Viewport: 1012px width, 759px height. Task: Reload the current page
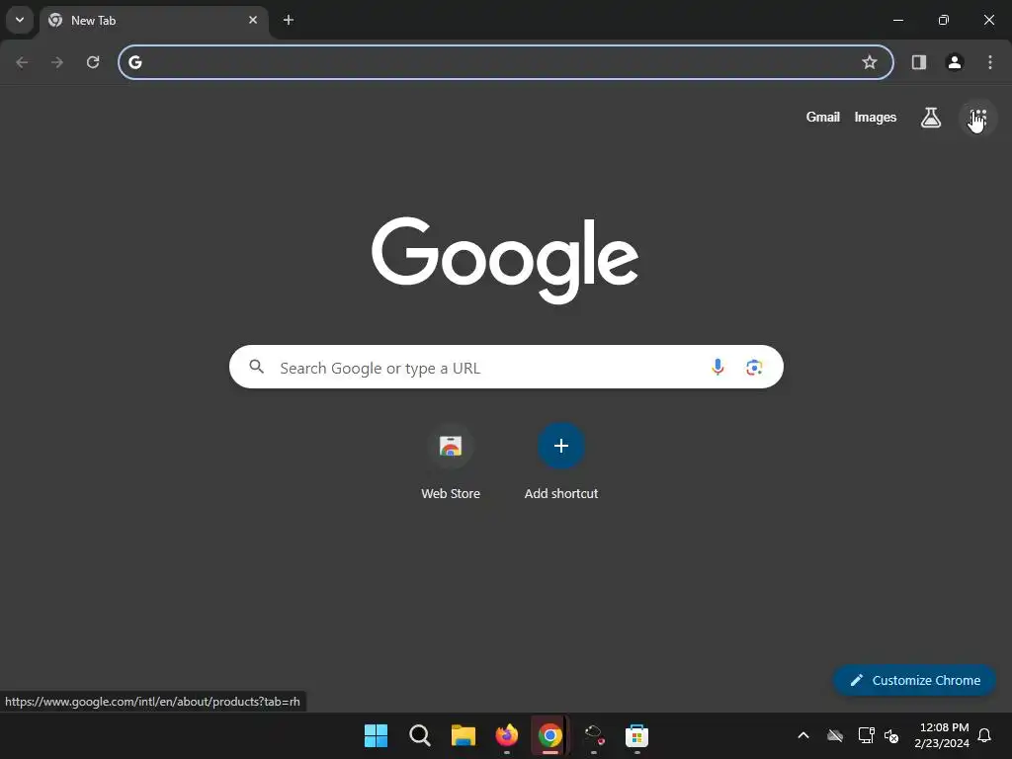click(93, 62)
